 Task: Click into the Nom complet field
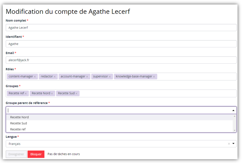point(121,28)
